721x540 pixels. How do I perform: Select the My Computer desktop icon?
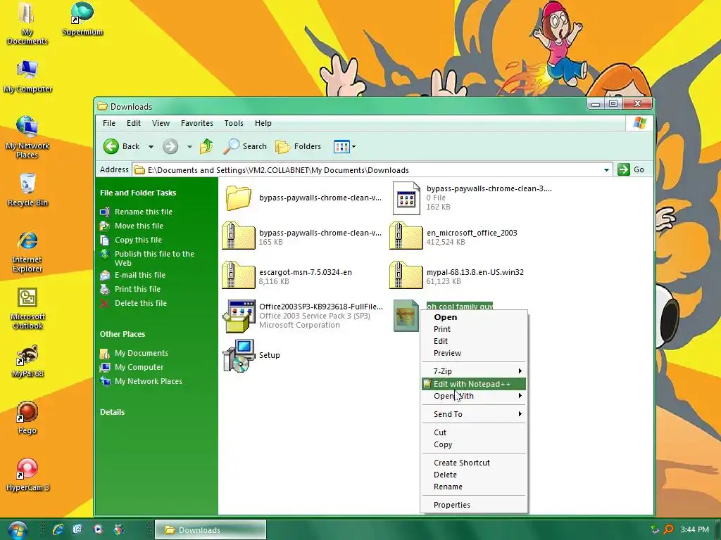tap(27, 76)
